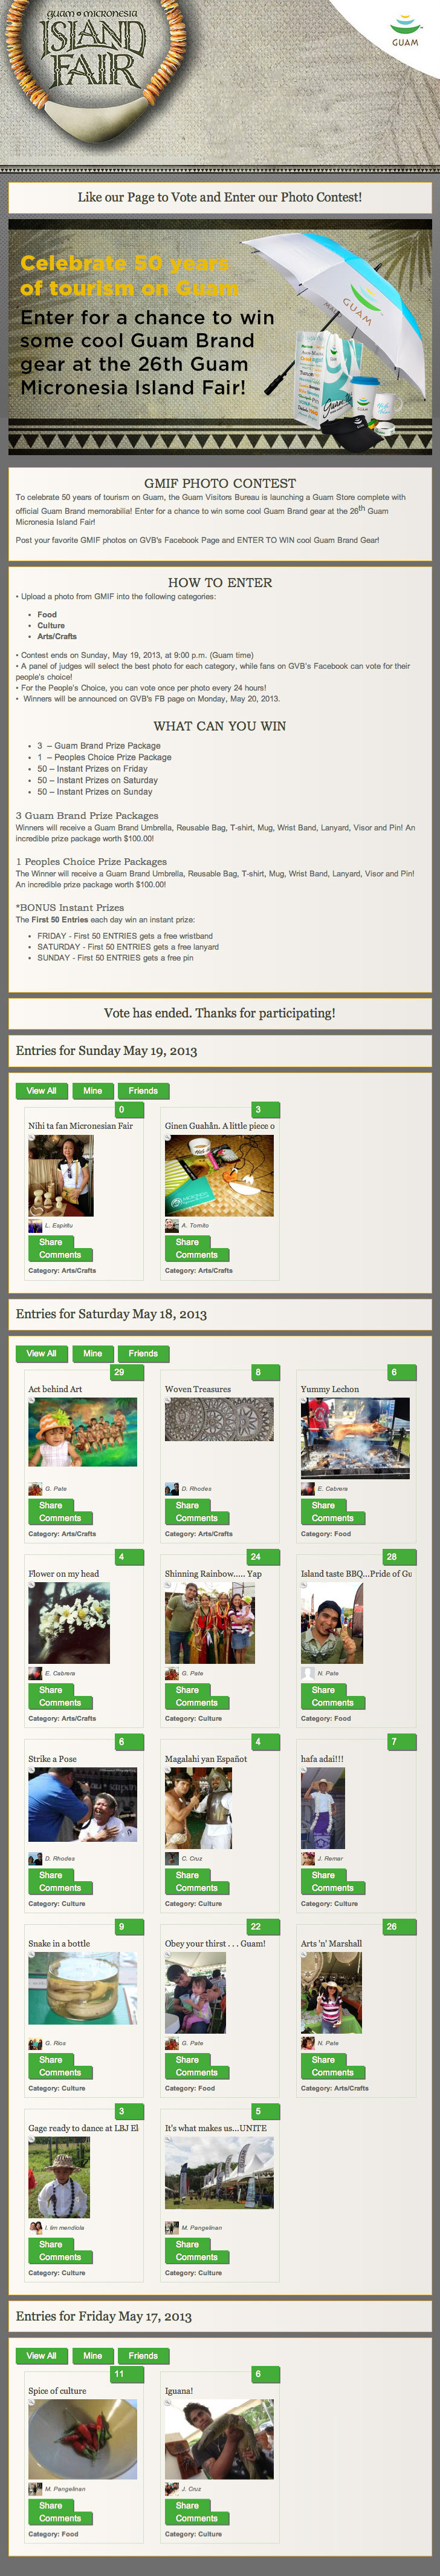Click the Guam logo icon
Viewport: 440px width, 2576px height.
(405, 30)
